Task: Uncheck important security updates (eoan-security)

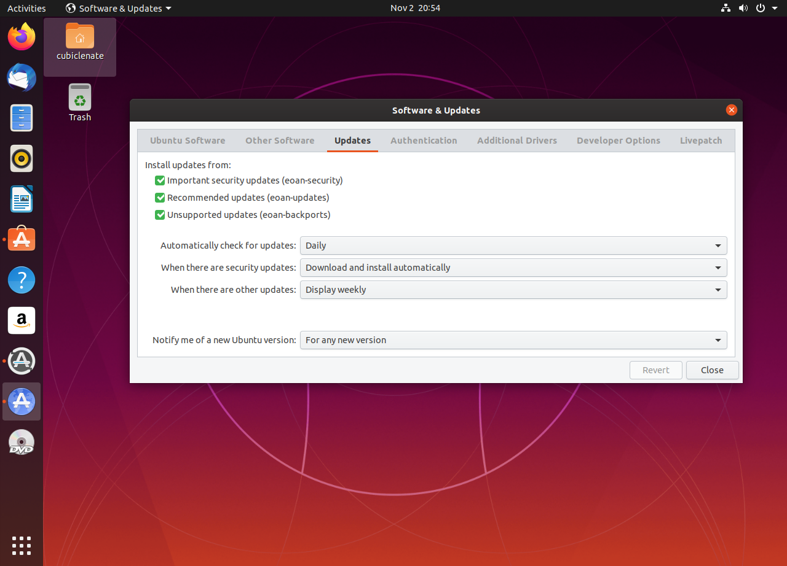Action: coord(160,180)
